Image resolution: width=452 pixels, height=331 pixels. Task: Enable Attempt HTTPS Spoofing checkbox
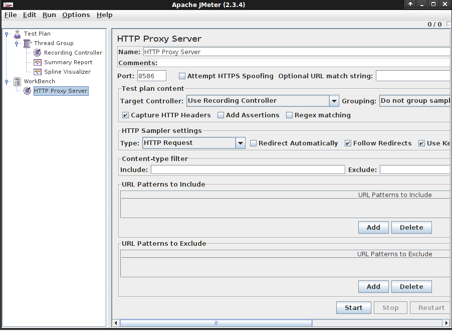coord(182,76)
